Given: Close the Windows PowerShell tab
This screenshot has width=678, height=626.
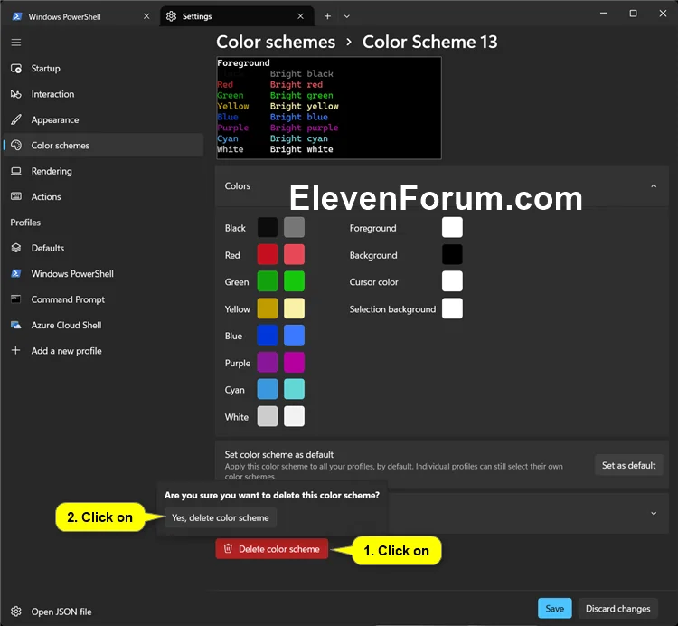Looking at the screenshot, I should [x=146, y=16].
